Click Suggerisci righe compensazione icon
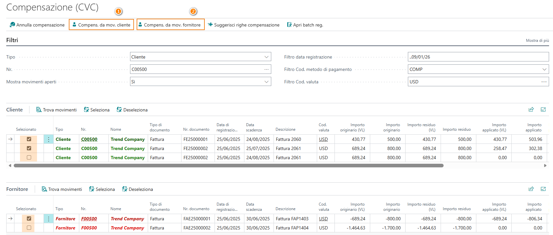The width and height of the screenshot is (553, 235). 210,25
